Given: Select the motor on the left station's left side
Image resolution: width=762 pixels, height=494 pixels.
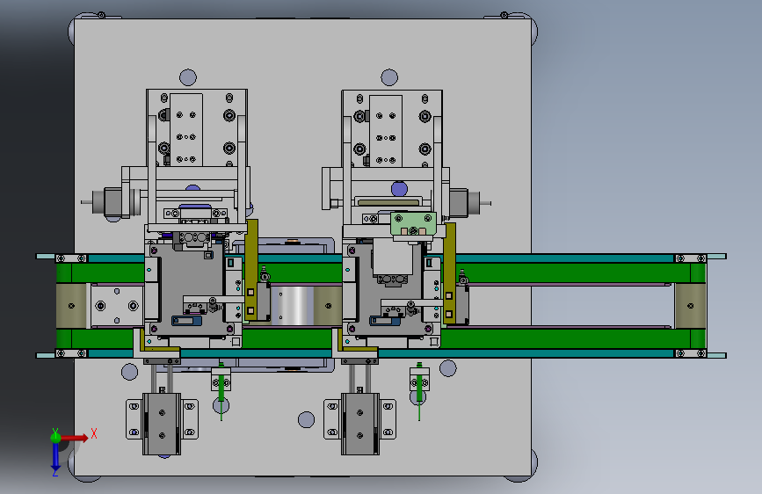Looking at the screenshot, I should tap(111, 202).
